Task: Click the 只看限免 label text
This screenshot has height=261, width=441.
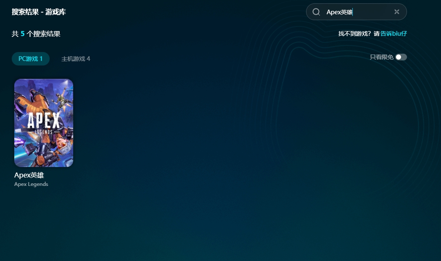Action: (x=381, y=57)
